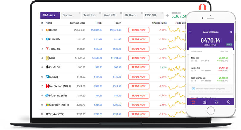Screen dimensions: 241x130
Task: Click Nike Inc value 29,835.00
Action: [x=224, y=58]
